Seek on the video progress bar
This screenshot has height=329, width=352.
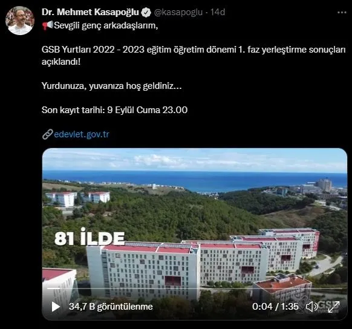[195, 288]
